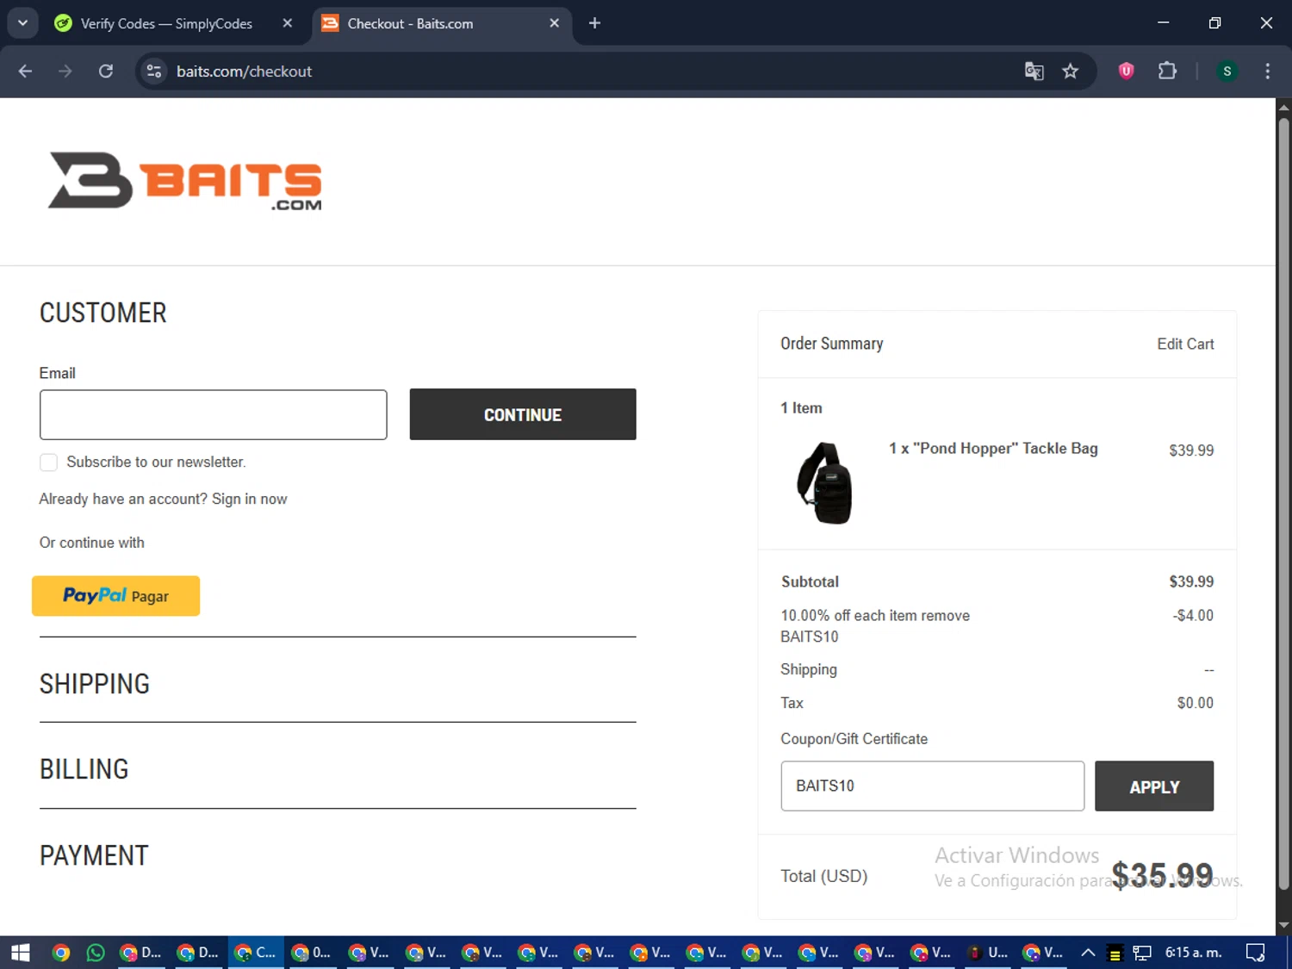Click the page vertical scrollbar thumb
Image resolution: width=1292 pixels, height=969 pixels.
(x=1283, y=504)
